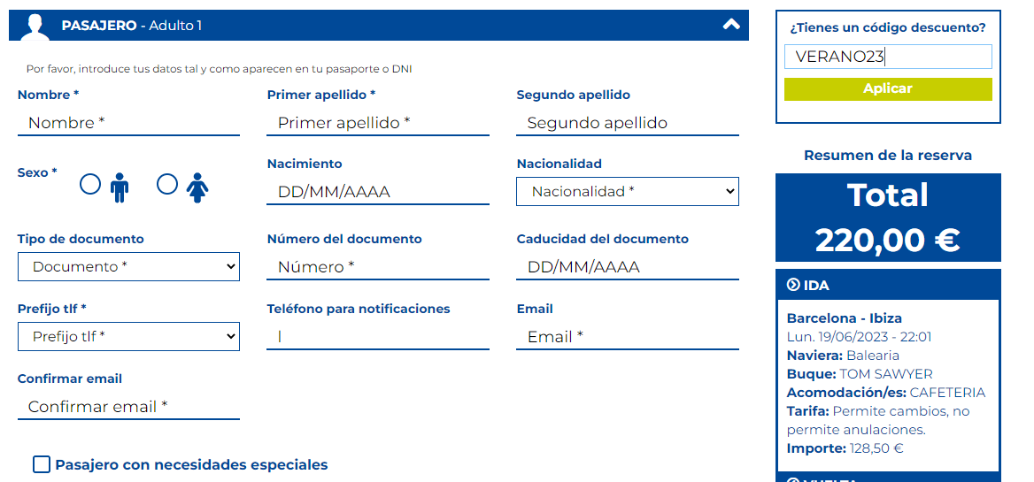Collapse the Pasajero Adulto 1 section chevron
Viewport: 1034px width, 482px height.
click(x=731, y=25)
